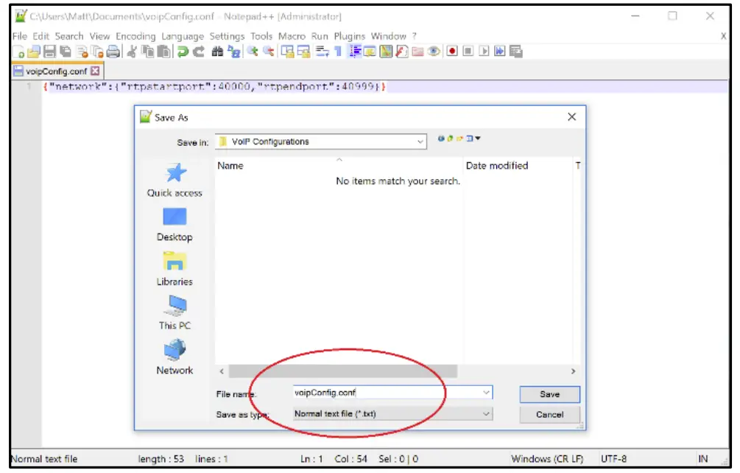The width and height of the screenshot is (740, 473).
Task: Click the Save floppy disk toolbar icon
Action: [x=49, y=52]
